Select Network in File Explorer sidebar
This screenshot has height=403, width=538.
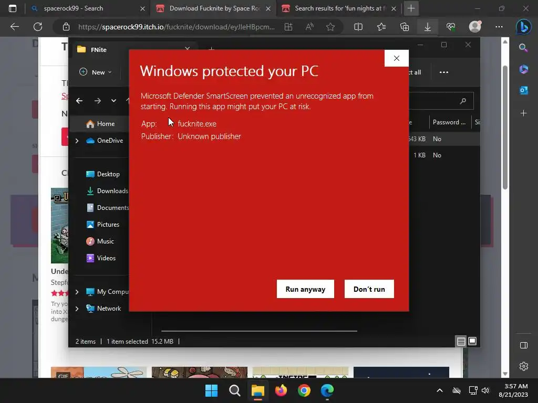[104, 309]
